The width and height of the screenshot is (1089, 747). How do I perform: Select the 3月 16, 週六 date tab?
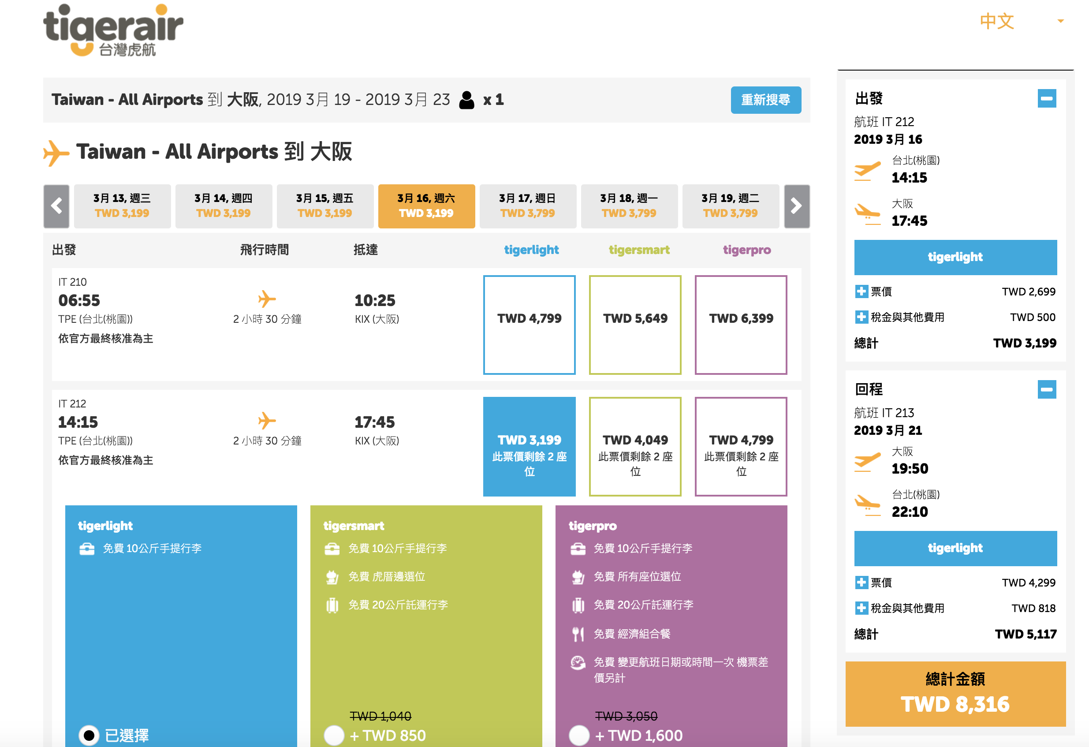(x=426, y=206)
